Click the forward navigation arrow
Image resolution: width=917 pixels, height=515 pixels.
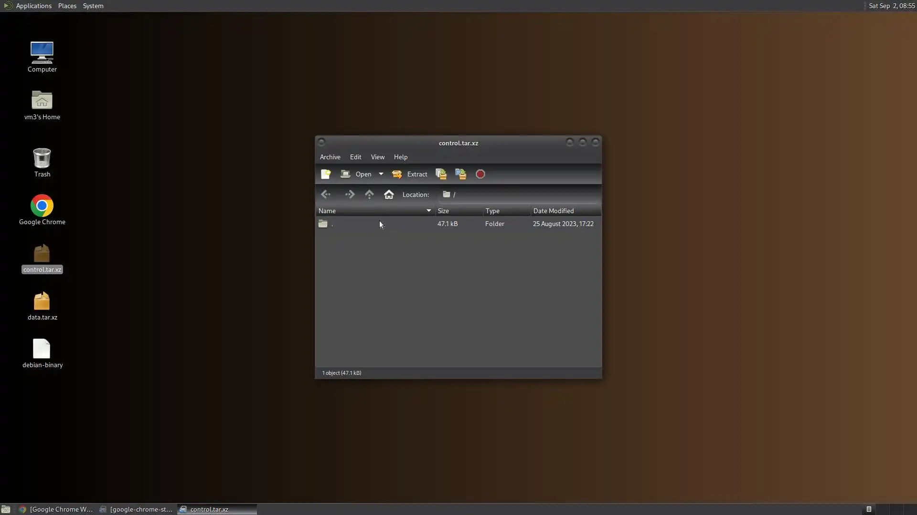[x=350, y=195]
